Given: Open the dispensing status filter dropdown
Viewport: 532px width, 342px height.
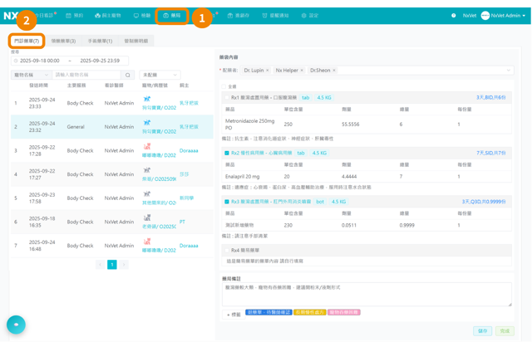Looking at the screenshot, I should click(x=160, y=75).
